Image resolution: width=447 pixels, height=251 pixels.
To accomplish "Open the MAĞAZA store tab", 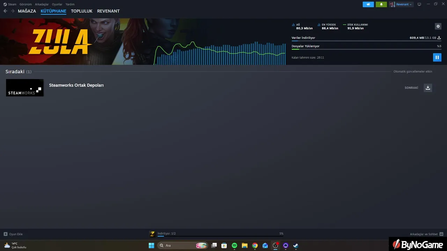I will point(27,11).
